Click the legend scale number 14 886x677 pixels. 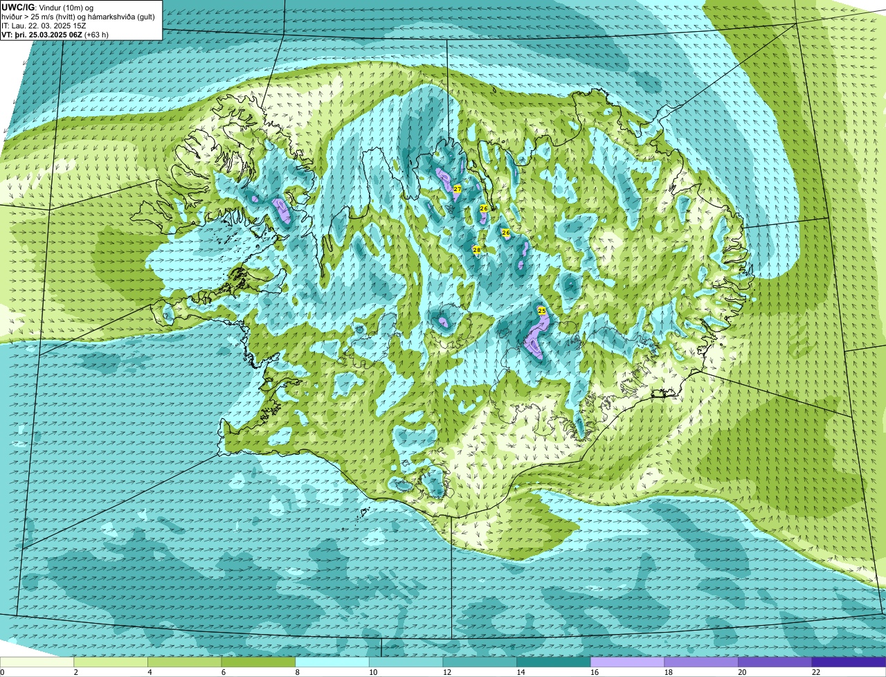tap(521, 672)
